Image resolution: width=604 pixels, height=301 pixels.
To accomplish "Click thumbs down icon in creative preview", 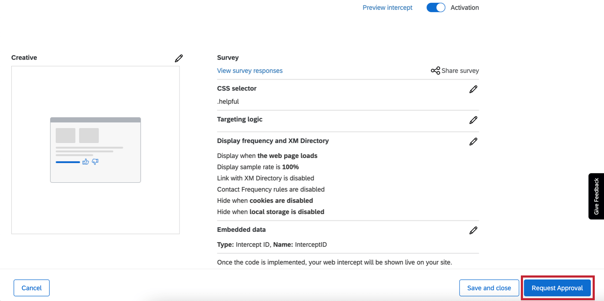I will 95,162.
